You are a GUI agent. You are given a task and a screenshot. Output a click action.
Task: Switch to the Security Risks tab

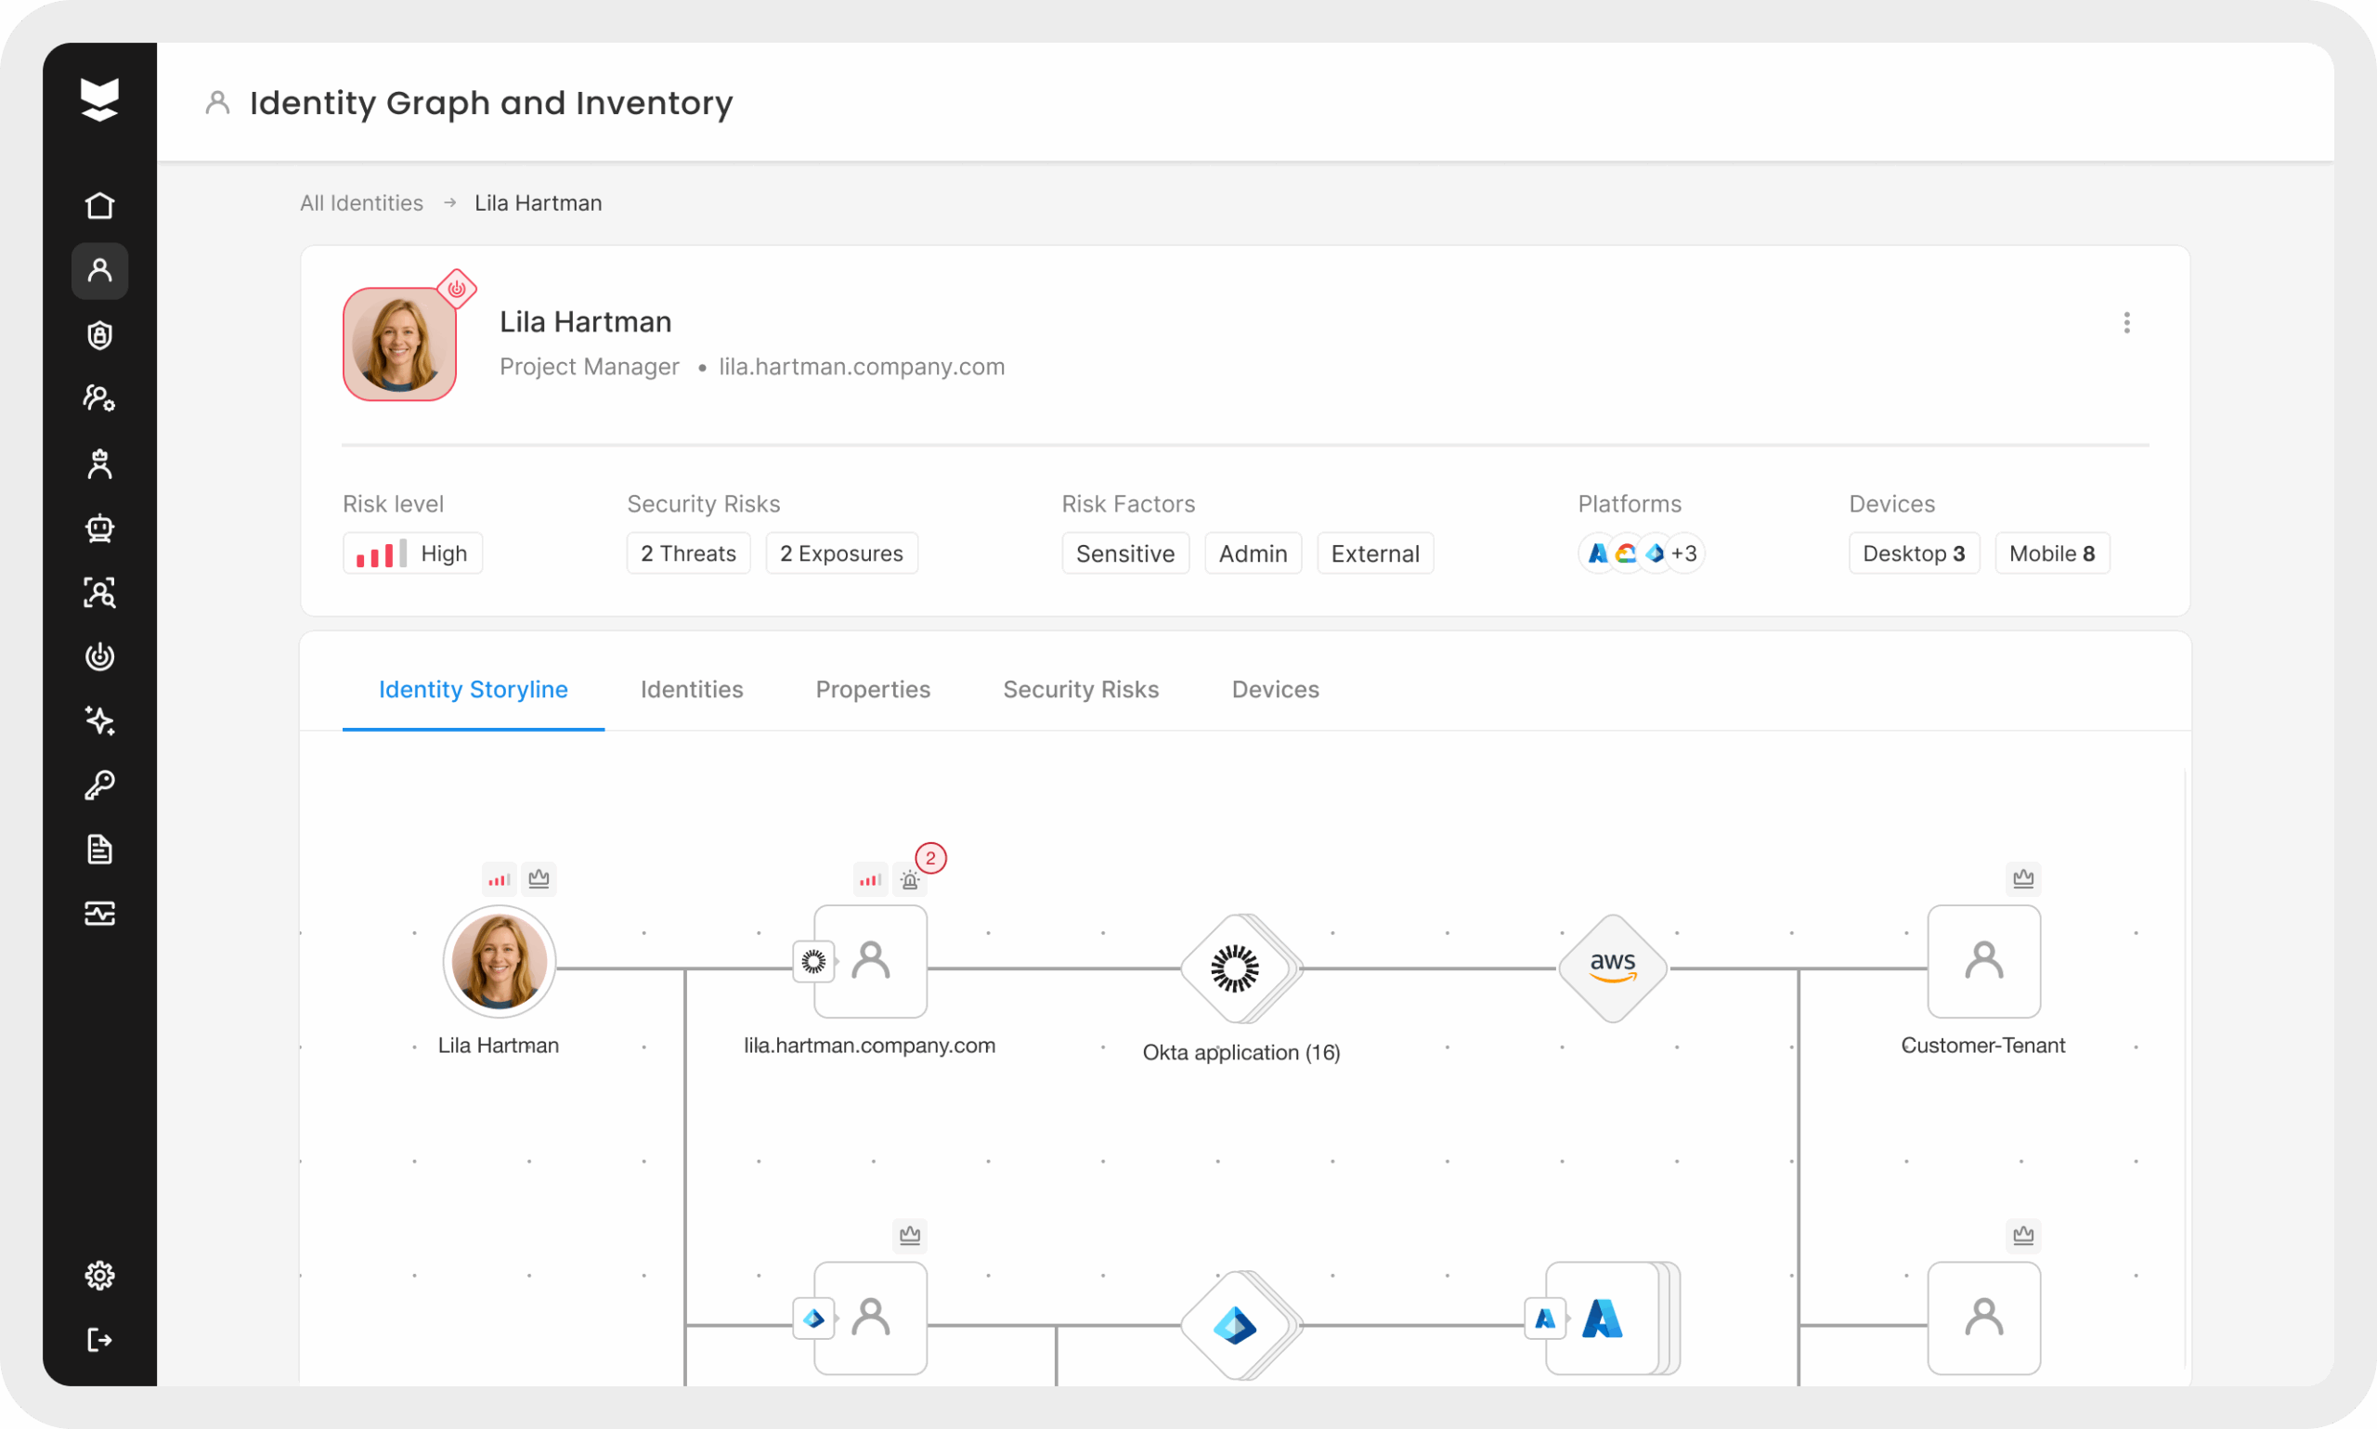[x=1080, y=690]
